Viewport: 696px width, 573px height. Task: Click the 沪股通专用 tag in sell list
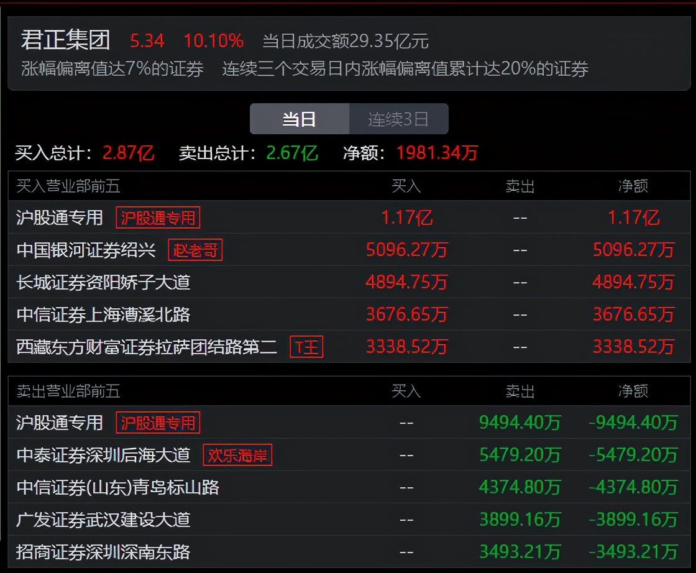coord(158,423)
